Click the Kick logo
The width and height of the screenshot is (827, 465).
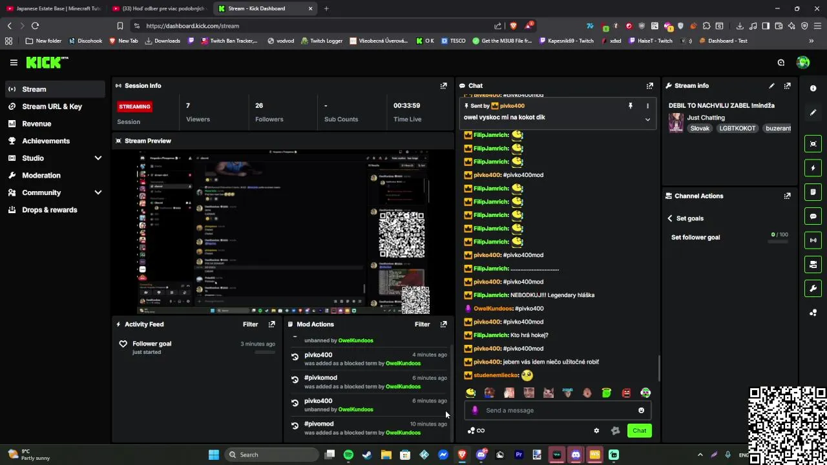point(47,63)
